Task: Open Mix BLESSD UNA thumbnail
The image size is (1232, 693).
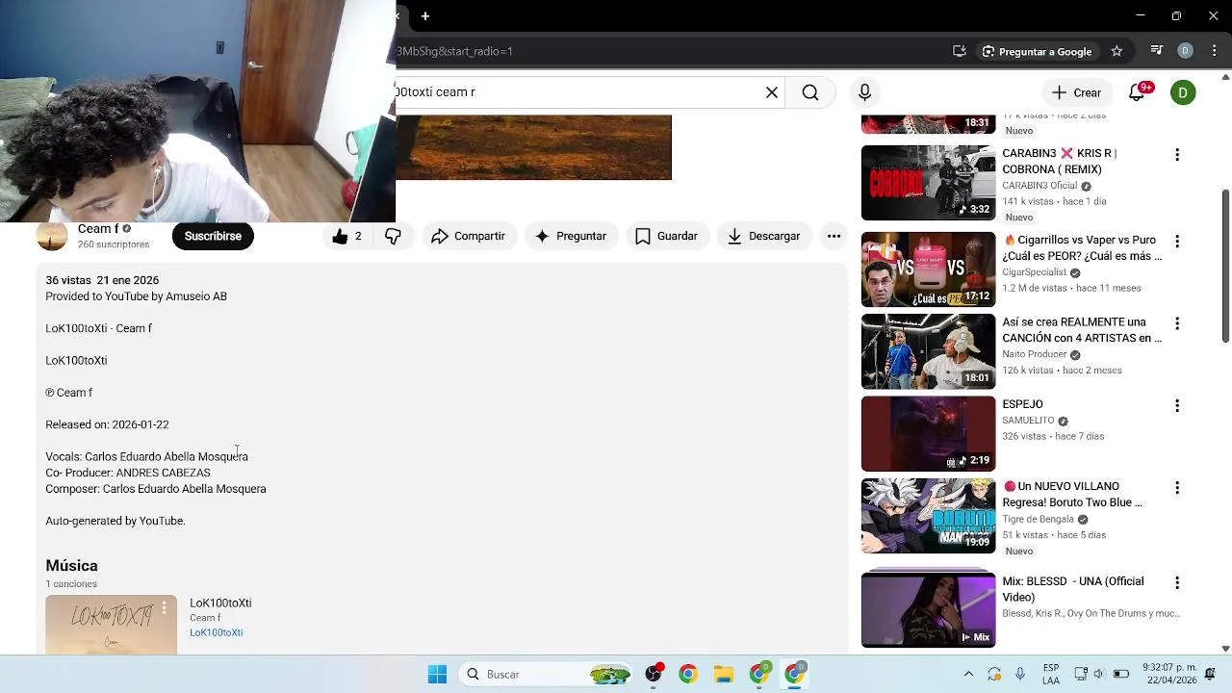Action: click(x=928, y=610)
